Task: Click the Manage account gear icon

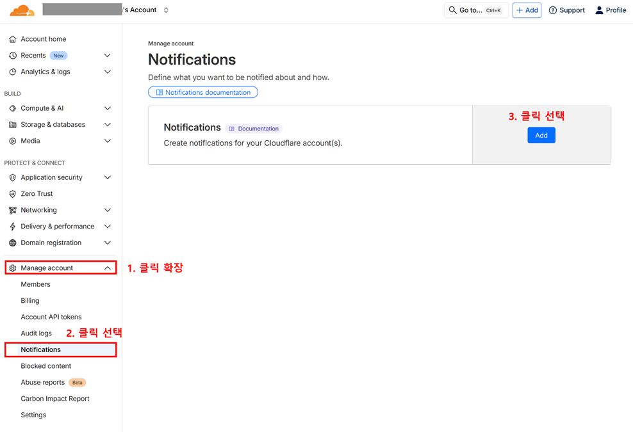Action: (x=13, y=268)
